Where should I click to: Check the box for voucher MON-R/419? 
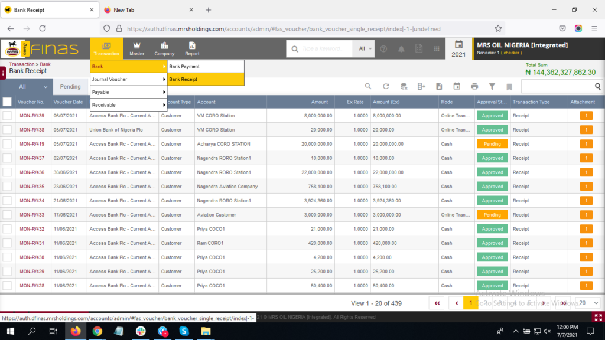[7, 144]
